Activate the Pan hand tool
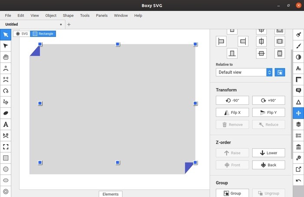 click(x=6, y=57)
